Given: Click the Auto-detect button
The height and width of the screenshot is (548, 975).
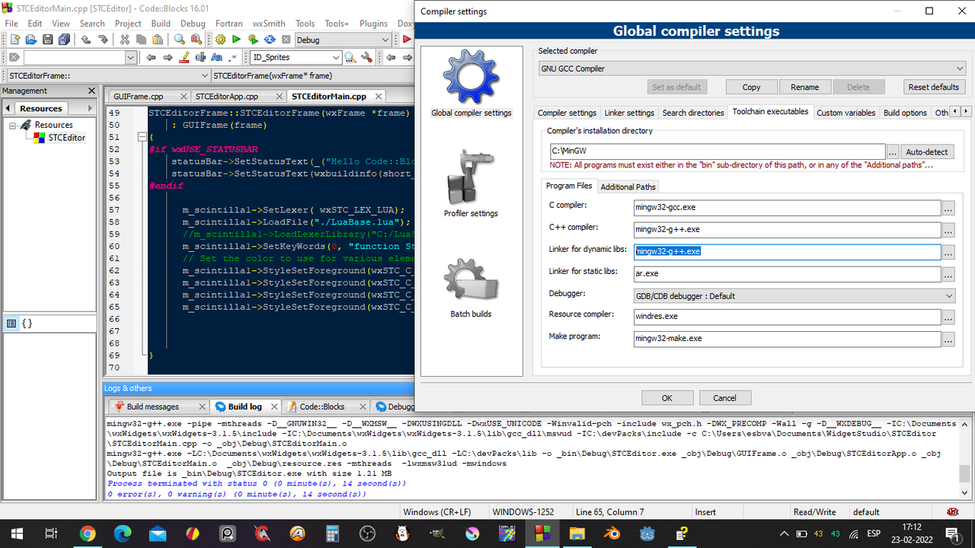Looking at the screenshot, I should [x=928, y=151].
